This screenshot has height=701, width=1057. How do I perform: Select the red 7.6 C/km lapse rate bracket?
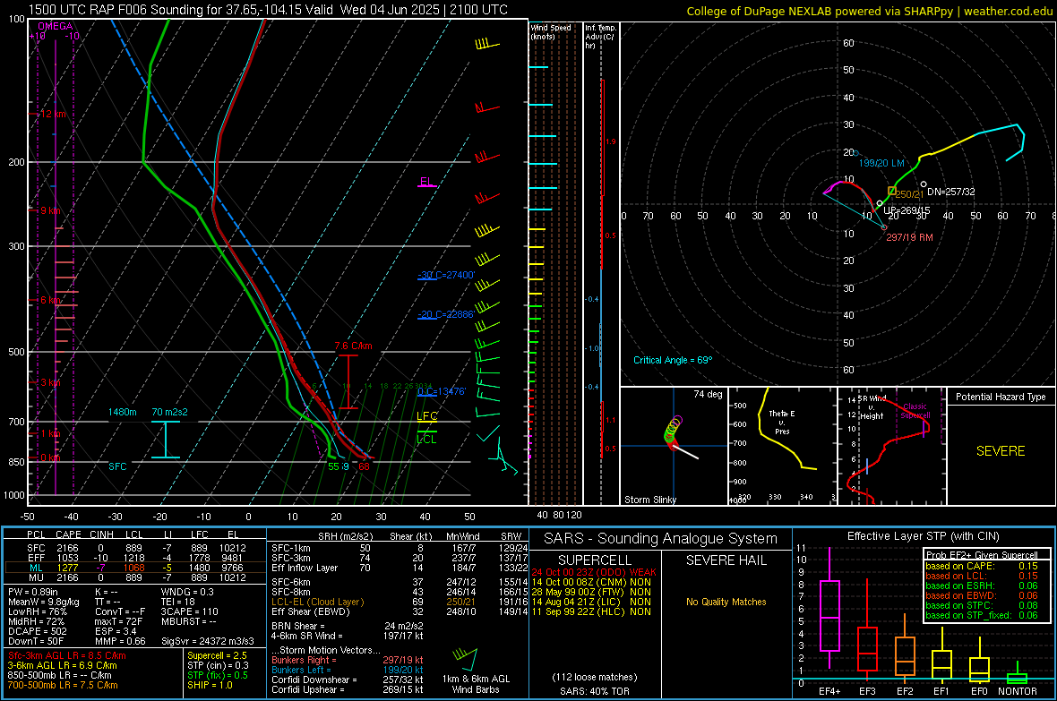(x=348, y=381)
